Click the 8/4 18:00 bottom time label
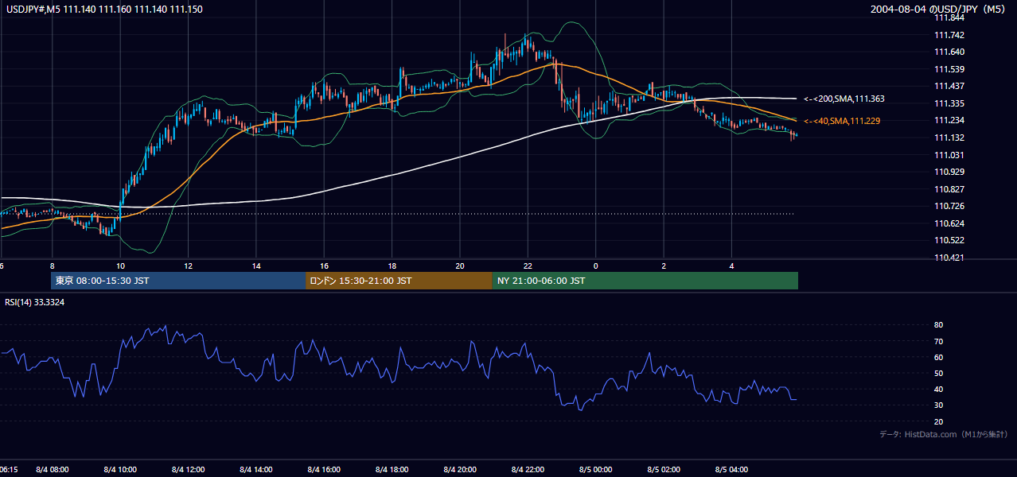Viewport: 1017px width, 477px height. tap(392, 470)
